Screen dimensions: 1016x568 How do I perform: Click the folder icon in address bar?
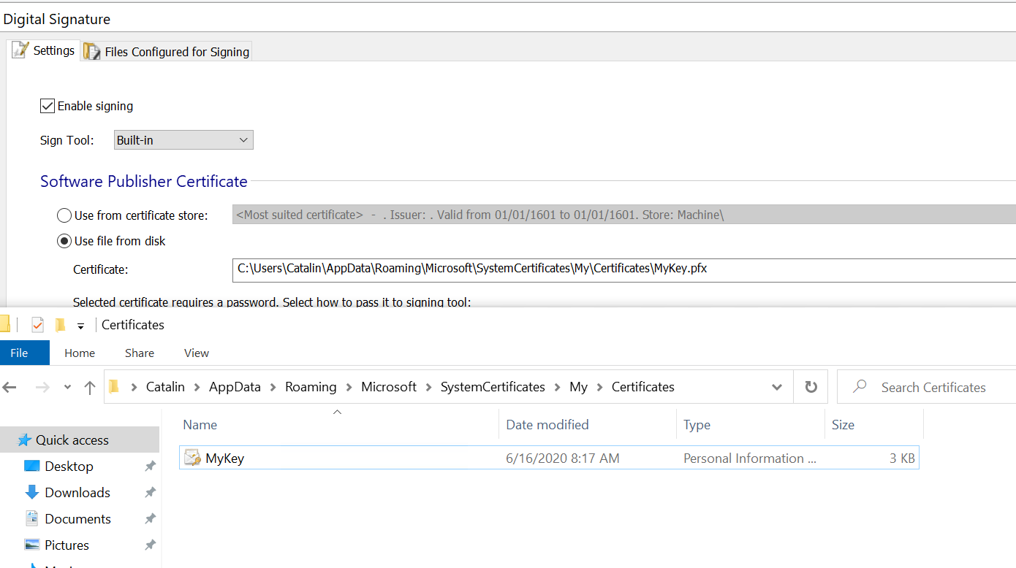pos(114,387)
